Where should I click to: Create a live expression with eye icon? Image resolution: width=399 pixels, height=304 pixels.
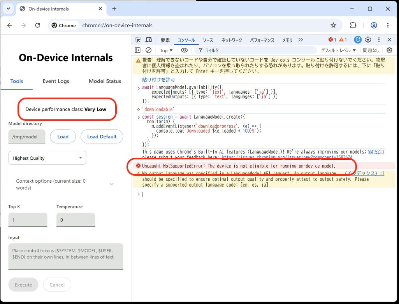click(x=184, y=50)
